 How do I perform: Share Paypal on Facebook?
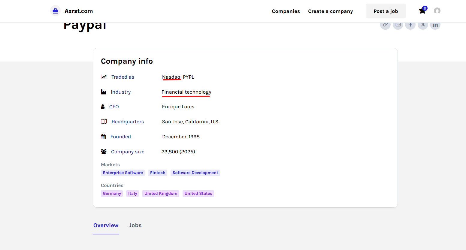click(410, 25)
